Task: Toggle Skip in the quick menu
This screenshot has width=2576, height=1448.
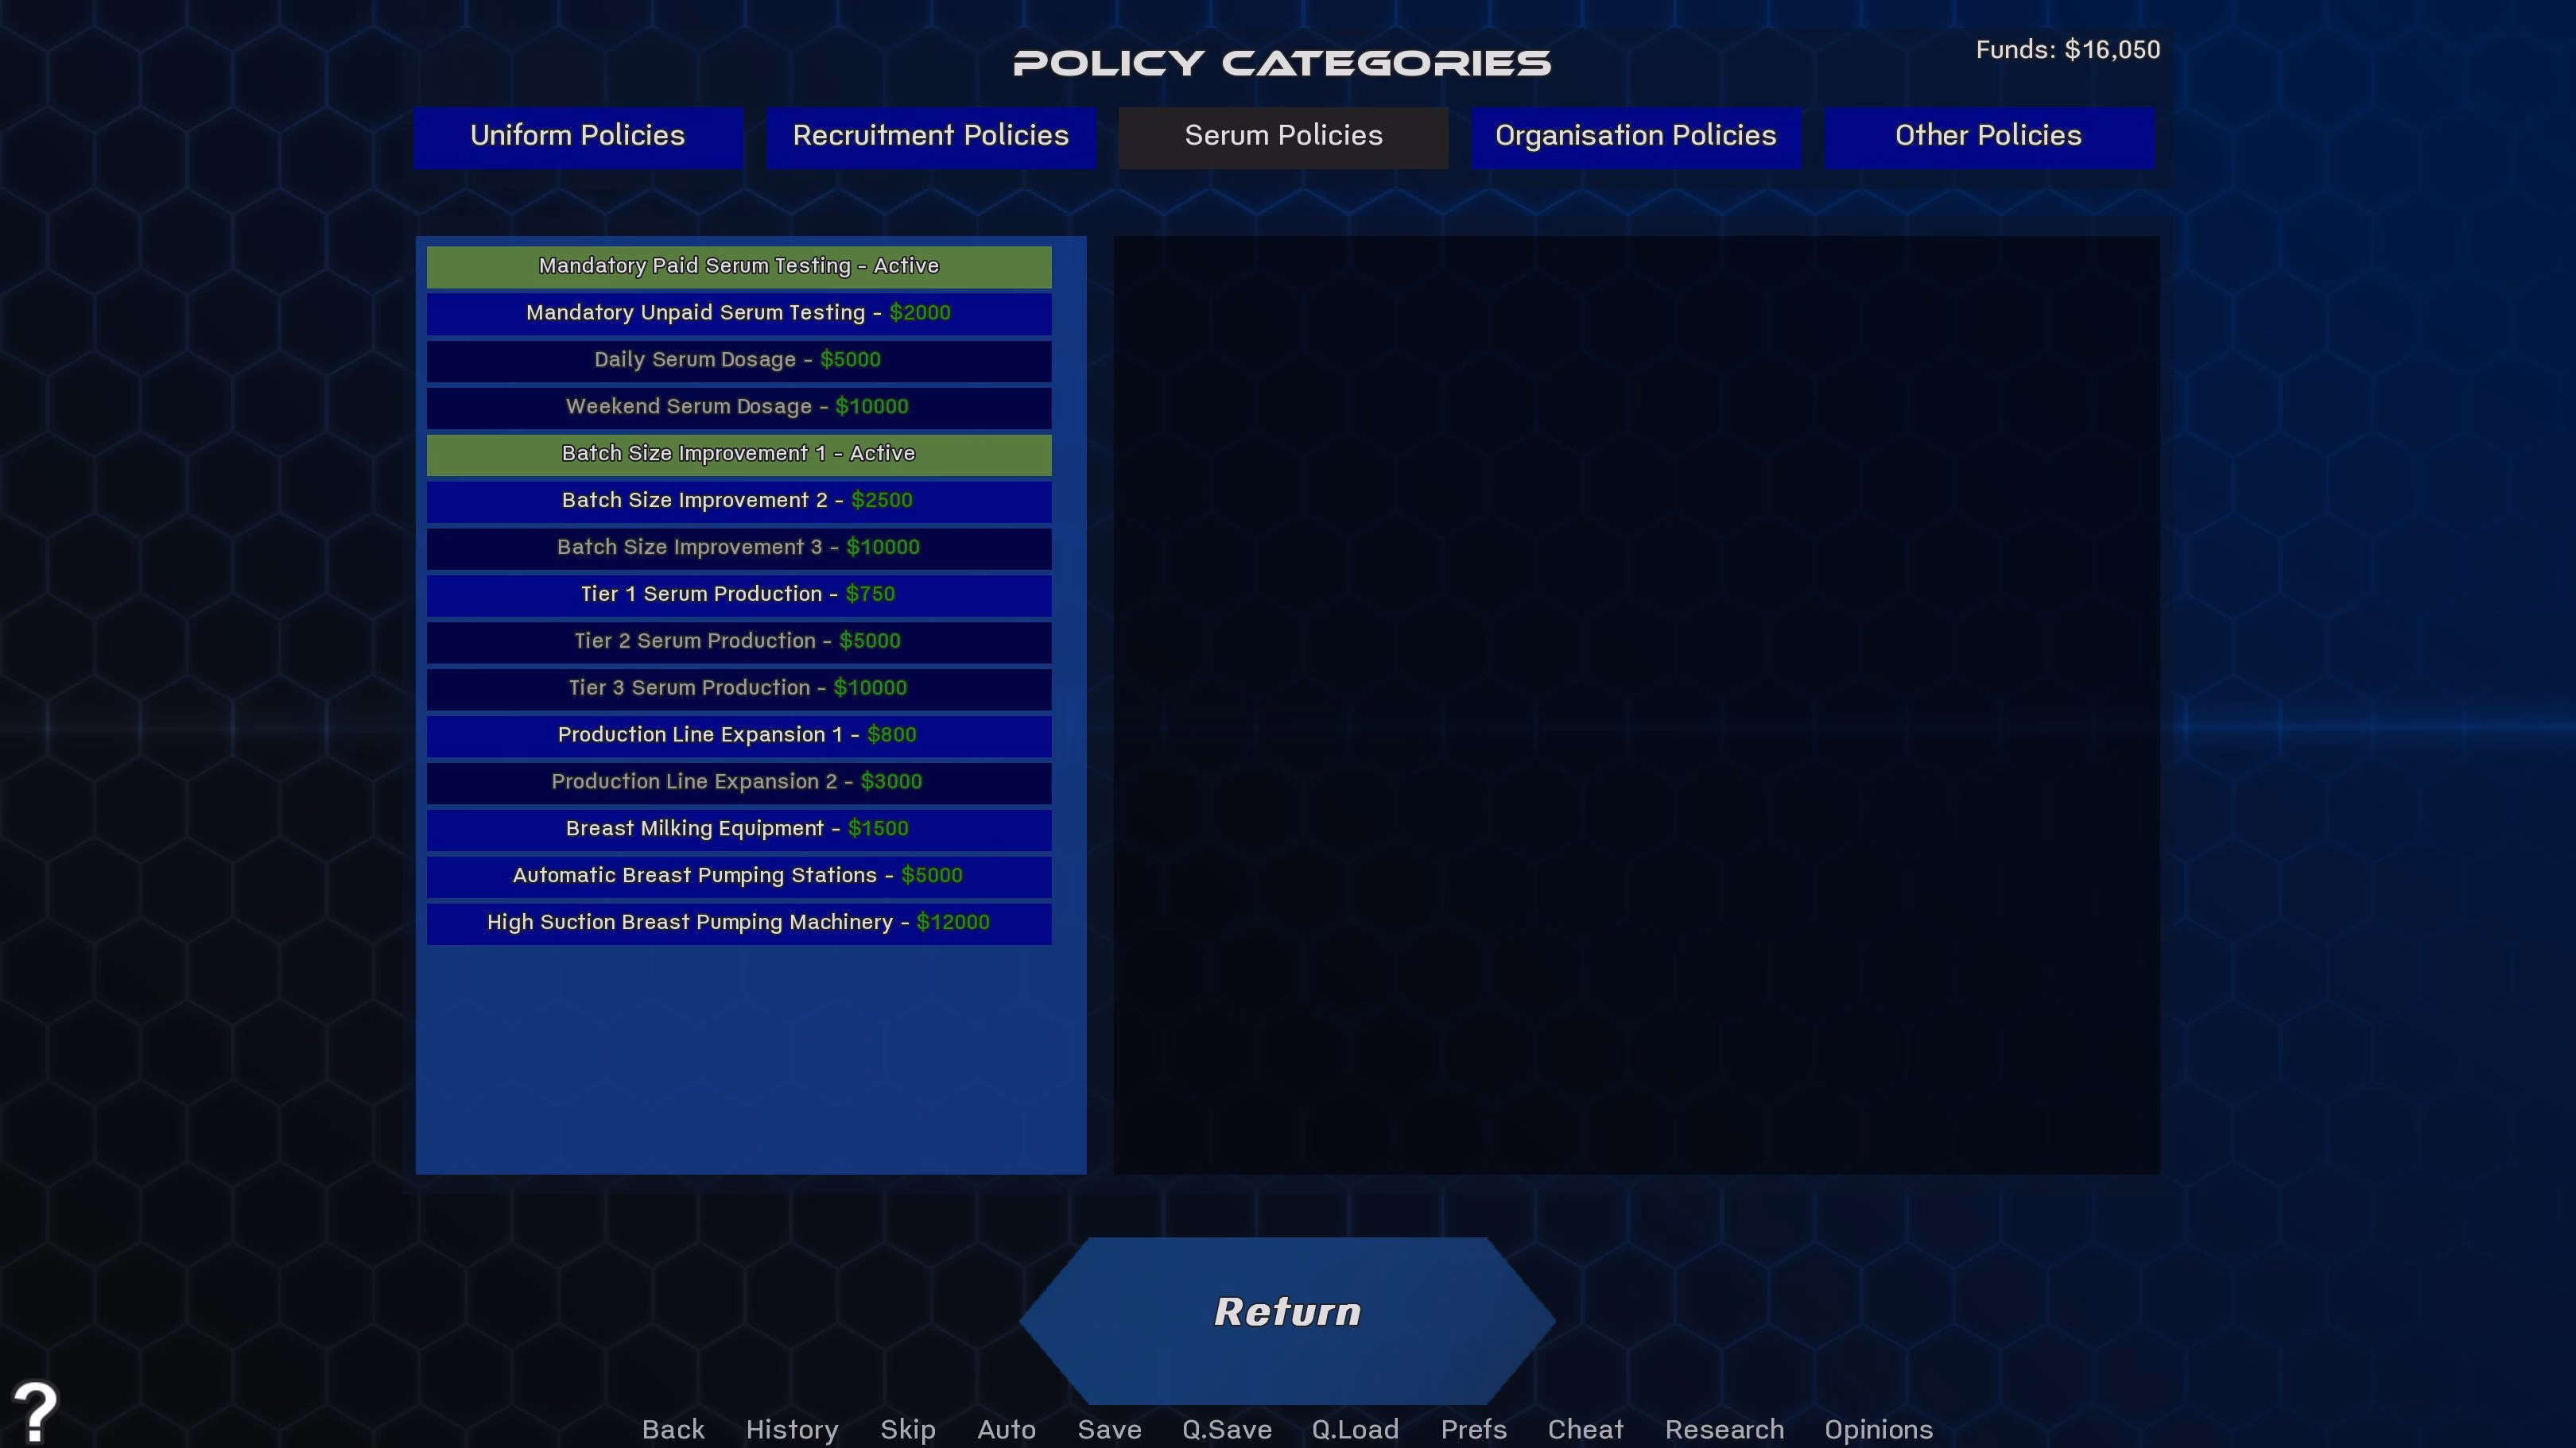Action: click(908, 1430)
